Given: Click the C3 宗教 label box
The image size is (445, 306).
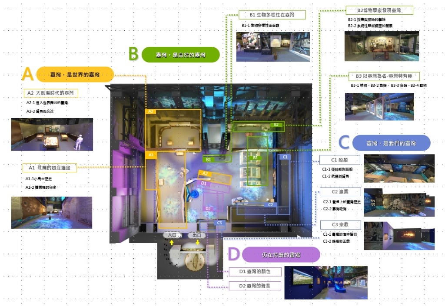Looking at the screenshot, I should 335,225.
